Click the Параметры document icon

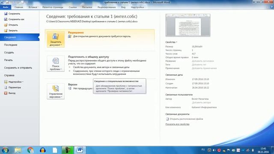coord(6,87)
